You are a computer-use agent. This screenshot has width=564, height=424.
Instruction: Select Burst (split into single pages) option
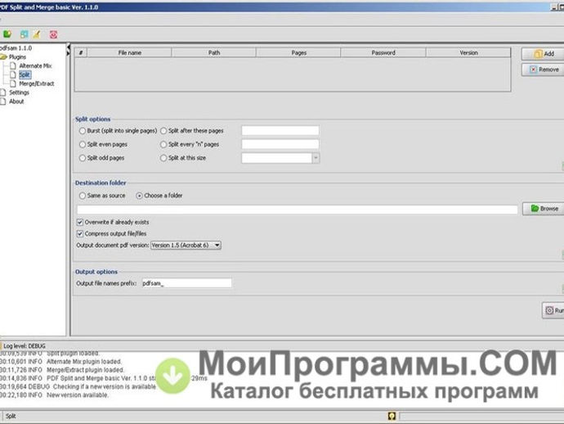pyautogui.click(x=83, y=131)
